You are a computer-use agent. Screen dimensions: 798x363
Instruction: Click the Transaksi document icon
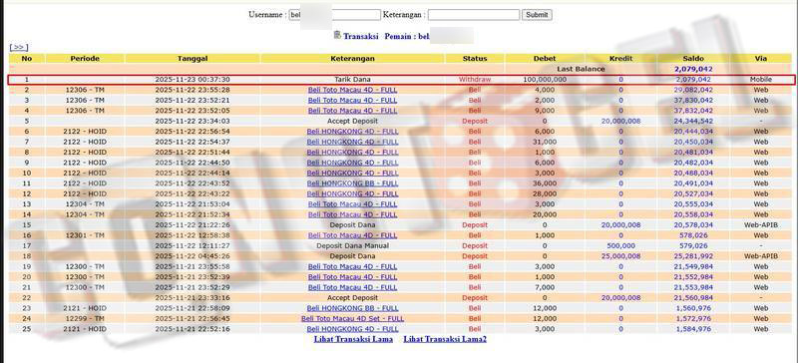[337, 35]
